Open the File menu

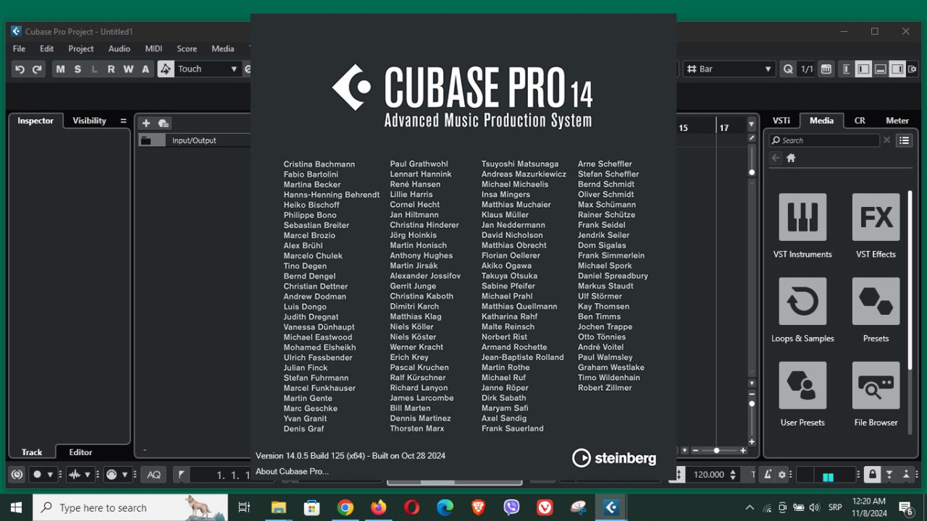(19, 48)
